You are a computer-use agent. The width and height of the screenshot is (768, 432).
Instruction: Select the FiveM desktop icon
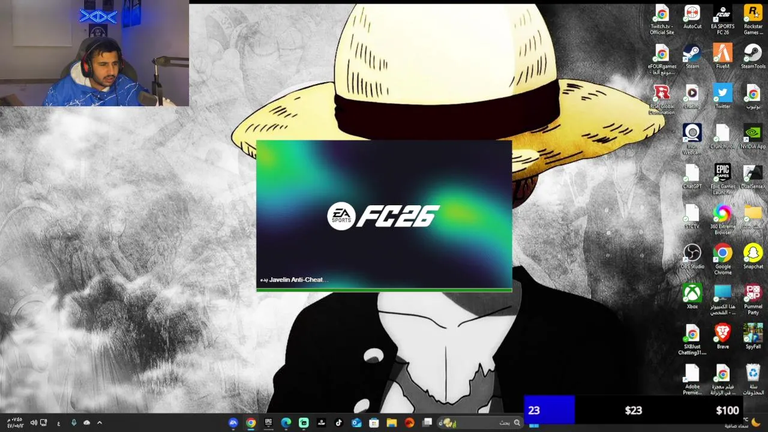click(x=723, y=57)
